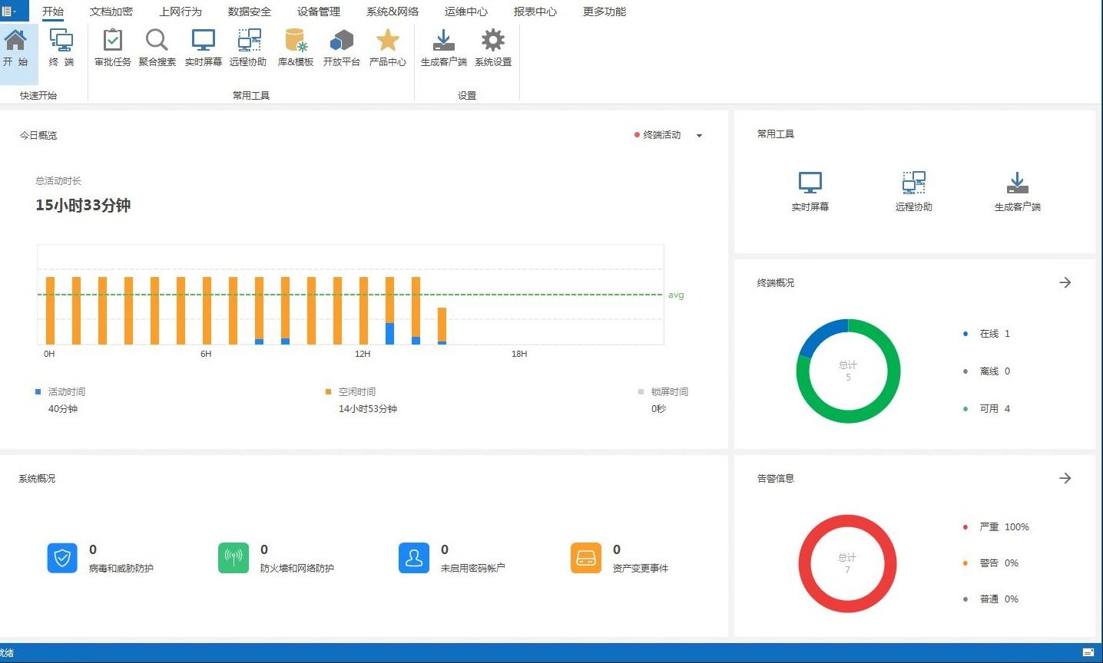1103x663 pixels.
Task: Start 远程协助 from the ribbon toolbar
Action: [248, 48]
